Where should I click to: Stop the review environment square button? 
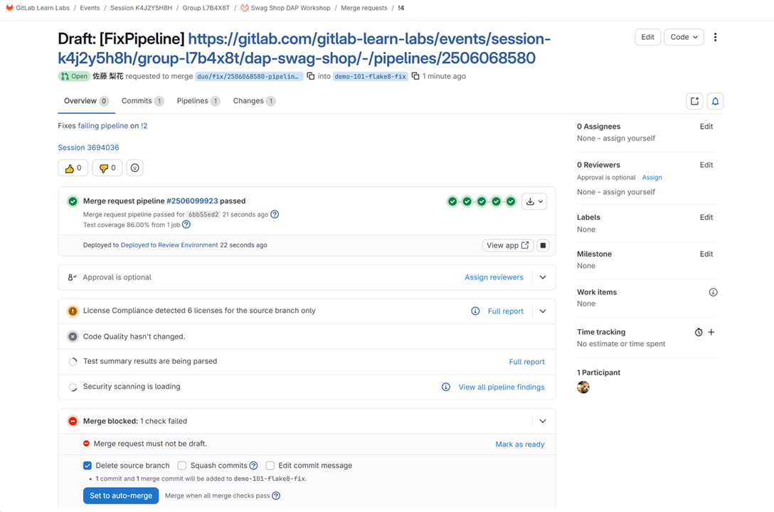coord(543,245)
